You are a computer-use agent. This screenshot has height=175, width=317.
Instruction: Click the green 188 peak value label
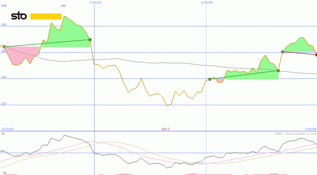point(63,6)
